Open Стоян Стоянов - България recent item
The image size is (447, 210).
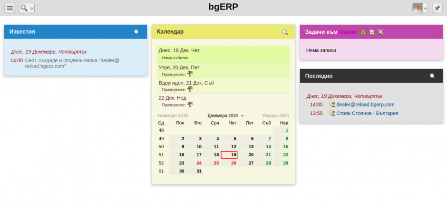click(x=367, y=113)
